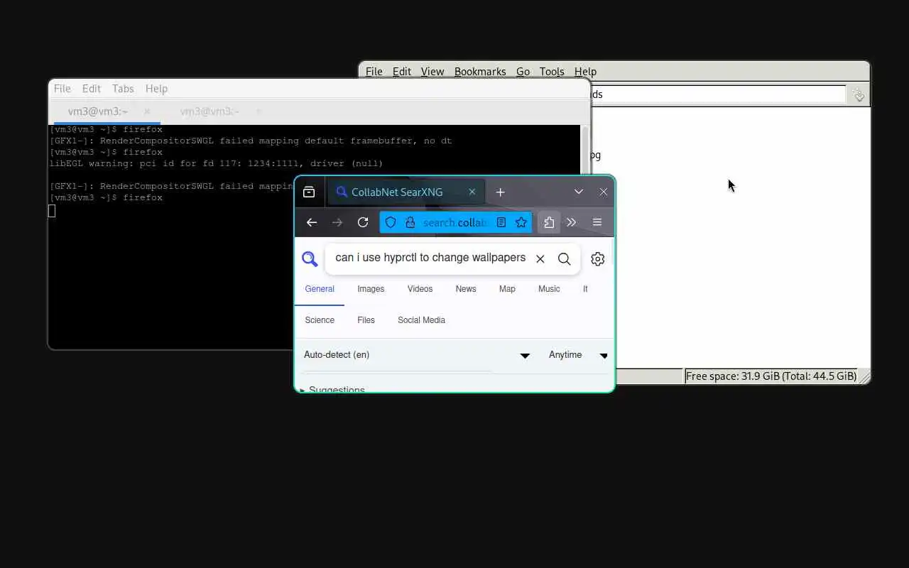
Task: Click the file manager path entry field
Action: pyautogui.click(x=719, y=94)
